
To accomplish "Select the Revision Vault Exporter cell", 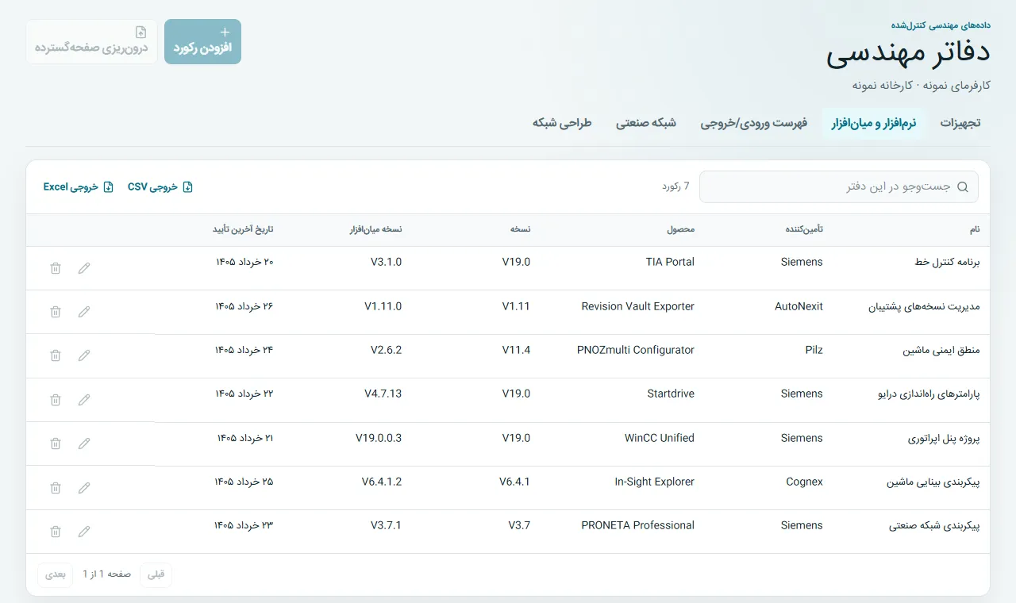I will tap(637, 306).
